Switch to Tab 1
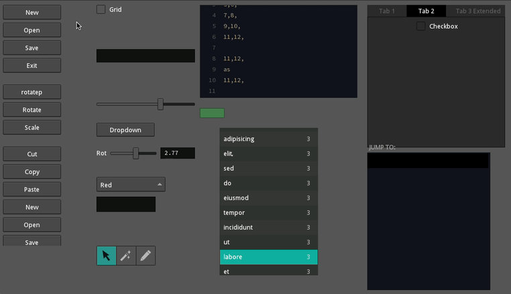The image size is (511, 294). (387, 11)
